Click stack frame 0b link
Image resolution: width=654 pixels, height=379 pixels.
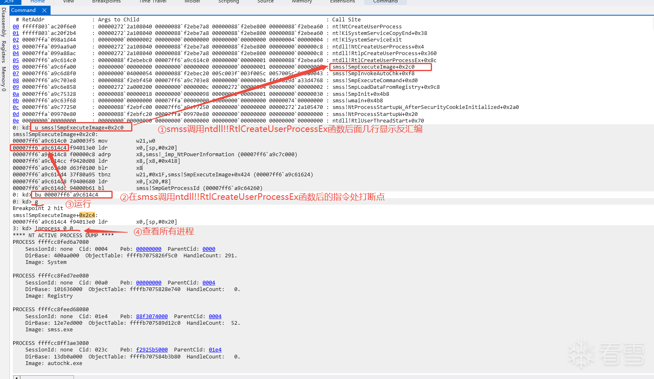(x=16, y=101)
